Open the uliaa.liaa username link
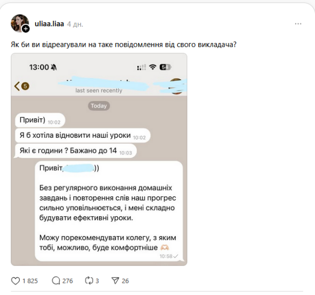 pos(49,24)
